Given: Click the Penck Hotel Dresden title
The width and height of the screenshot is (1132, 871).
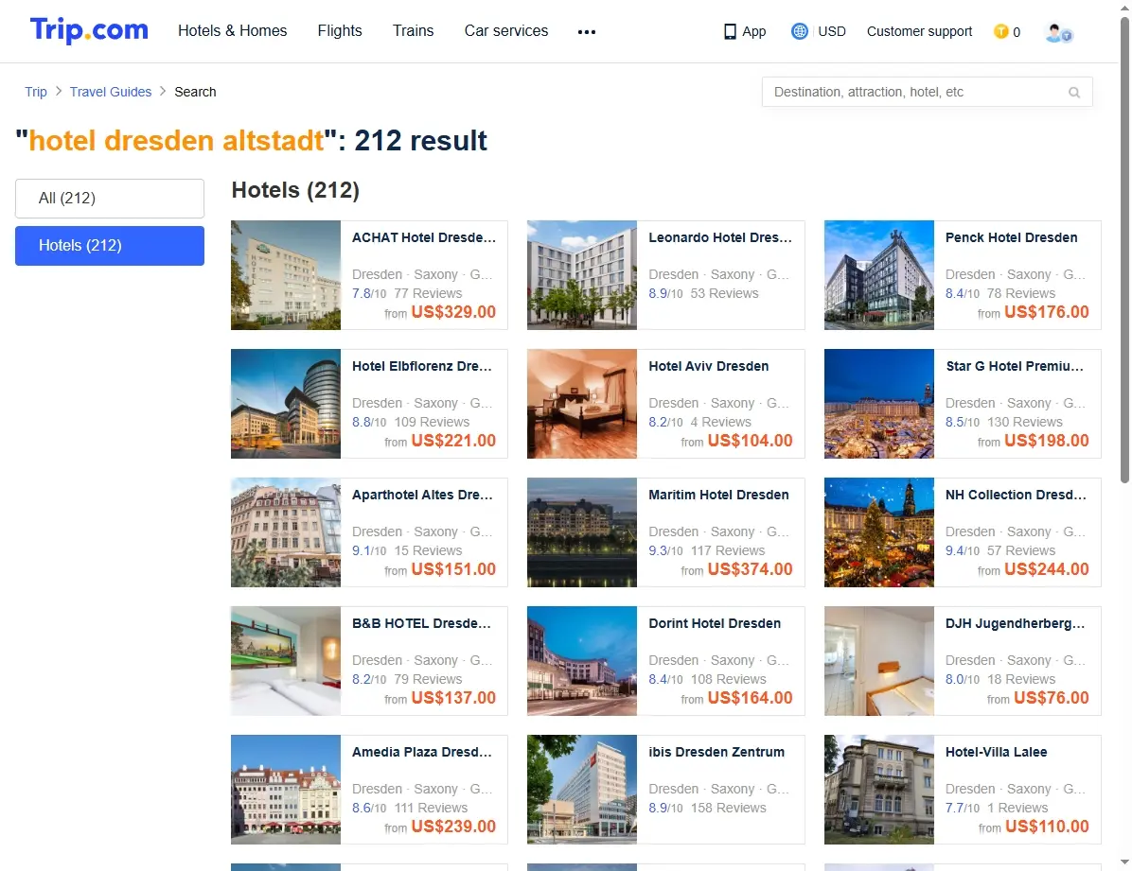Looking at the screenshot, I should pos(1011,237).
